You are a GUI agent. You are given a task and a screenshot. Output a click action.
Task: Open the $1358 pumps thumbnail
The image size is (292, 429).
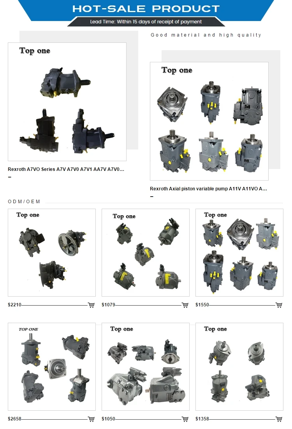tap(239, 367)
